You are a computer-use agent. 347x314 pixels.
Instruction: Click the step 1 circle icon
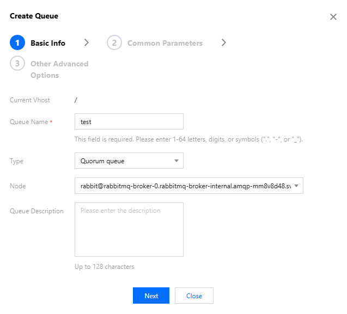pyautogui.click(x=17, y=43)
